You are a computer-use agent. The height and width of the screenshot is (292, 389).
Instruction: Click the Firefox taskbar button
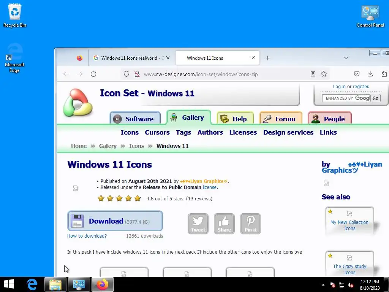click(x=103, y=284)
